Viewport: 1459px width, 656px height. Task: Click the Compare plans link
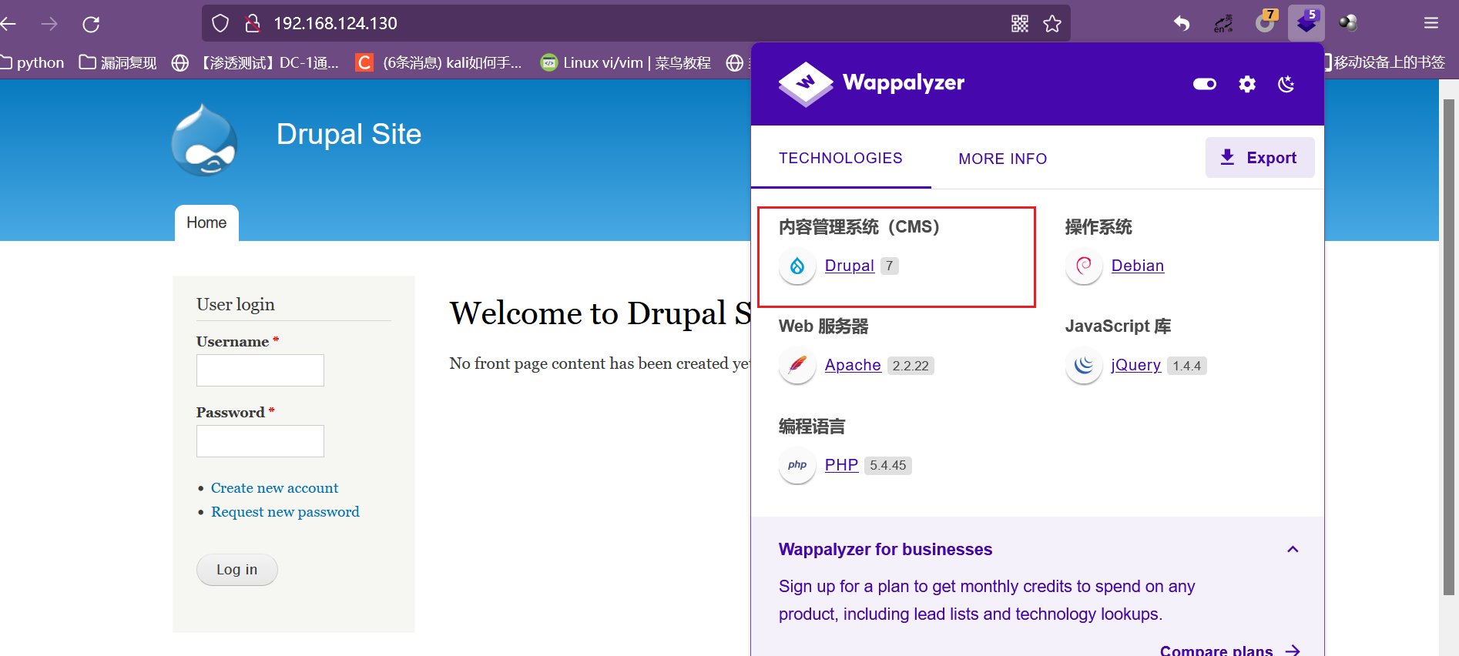pos(1230,651)
